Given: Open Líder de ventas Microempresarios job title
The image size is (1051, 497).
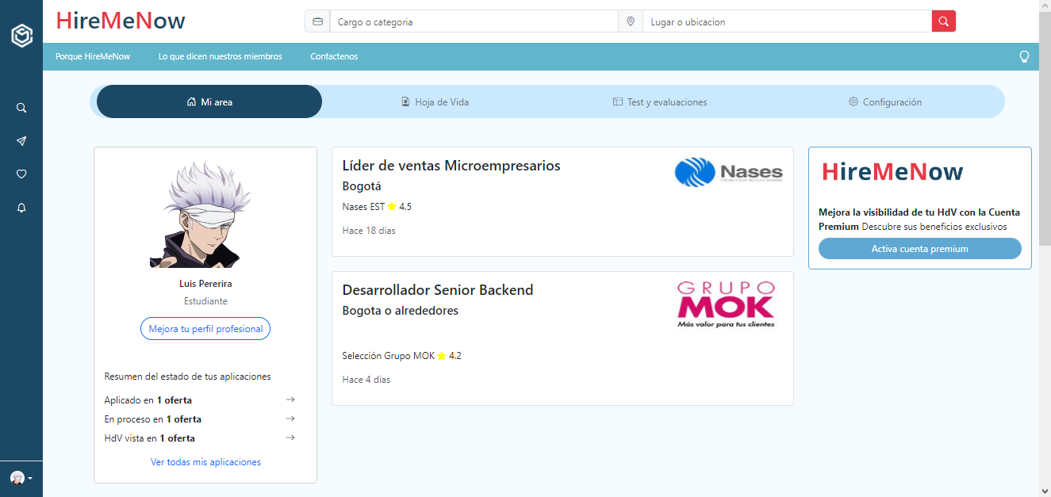Looking at the screenshot, I should click(x=451, y=166).
